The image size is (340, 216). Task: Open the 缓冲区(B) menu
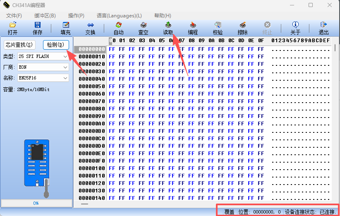45,16
